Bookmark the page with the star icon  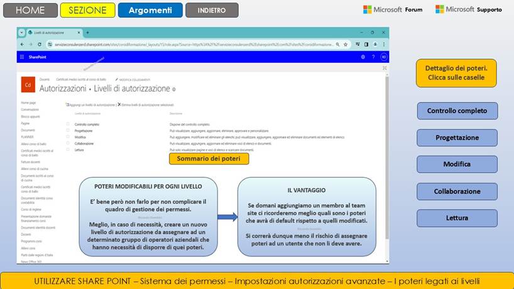tap(345, 44)
